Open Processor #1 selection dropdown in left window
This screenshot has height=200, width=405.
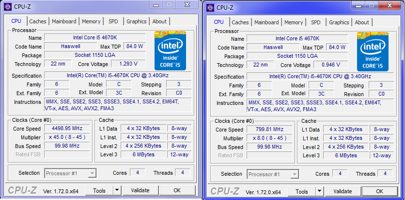coord(71,173)
